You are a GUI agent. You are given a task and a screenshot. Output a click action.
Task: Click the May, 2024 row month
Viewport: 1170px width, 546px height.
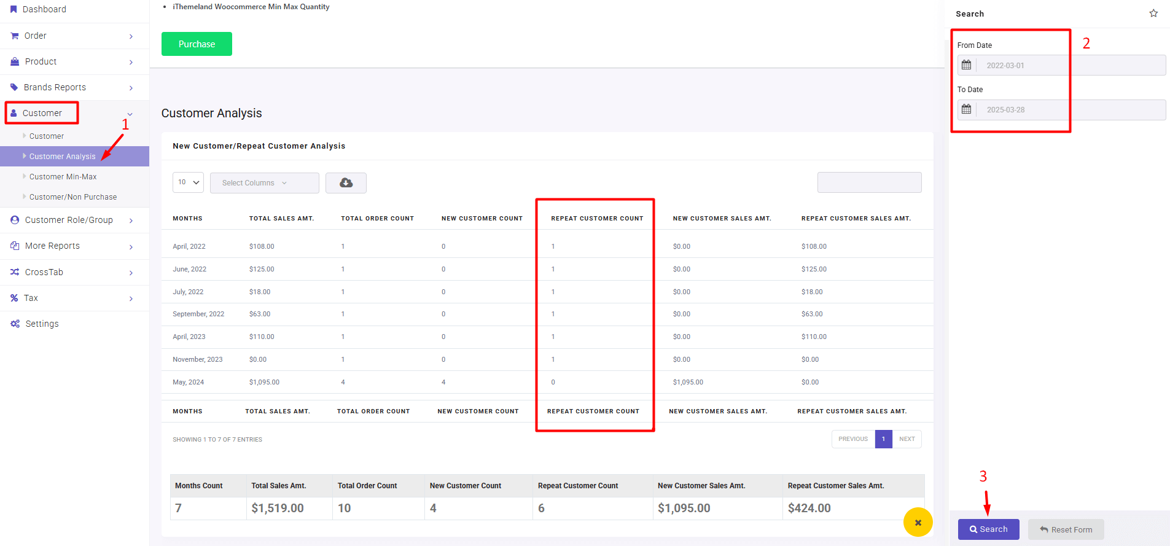coord(189,382)
